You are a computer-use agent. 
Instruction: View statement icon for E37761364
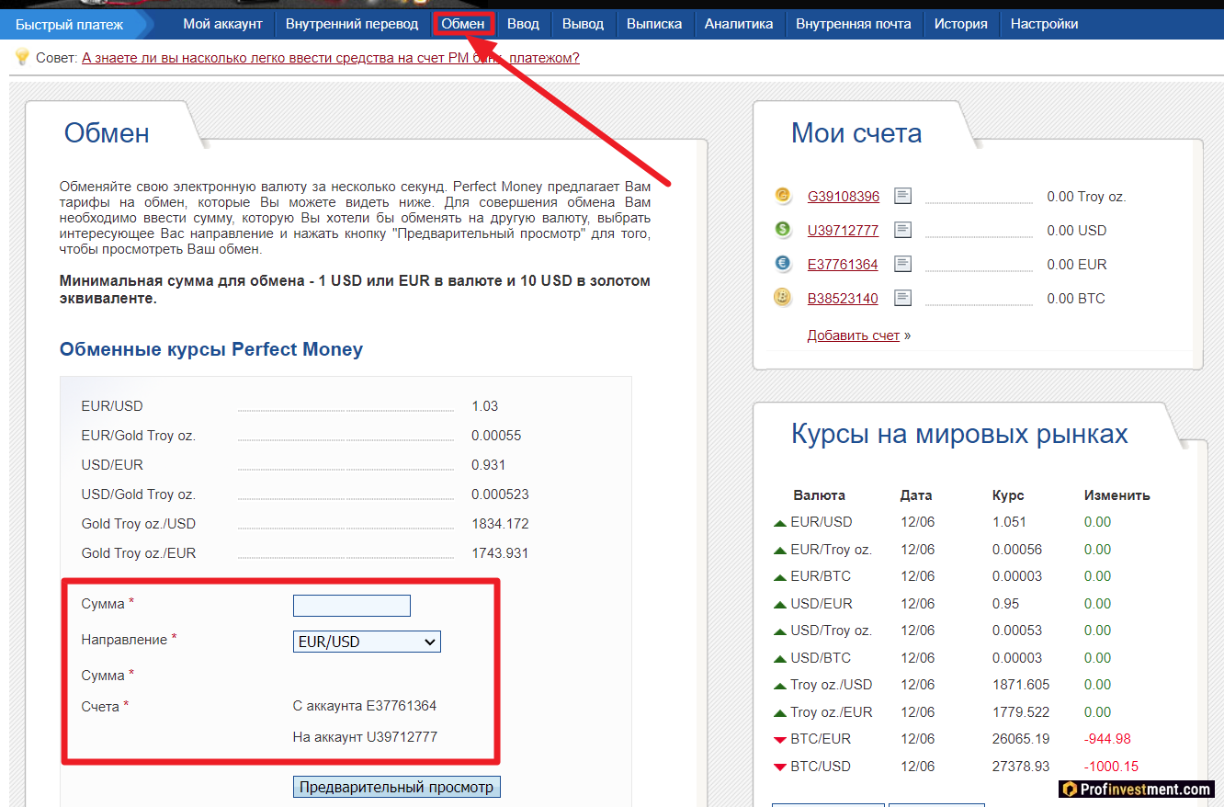903,264
